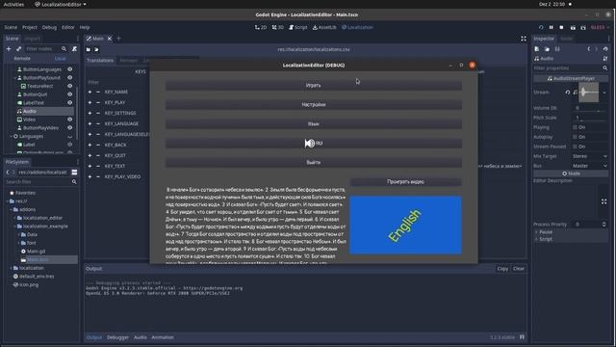Toggle visibility of ButtonPlaySound node
This screenshot has width=616, height=347.
click(70, 77)
